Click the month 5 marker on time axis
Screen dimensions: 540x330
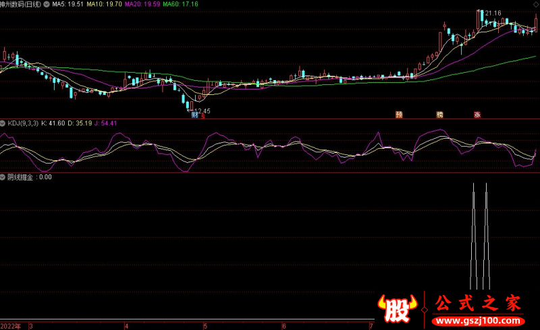pyautogui.click(x=205, y=326)
